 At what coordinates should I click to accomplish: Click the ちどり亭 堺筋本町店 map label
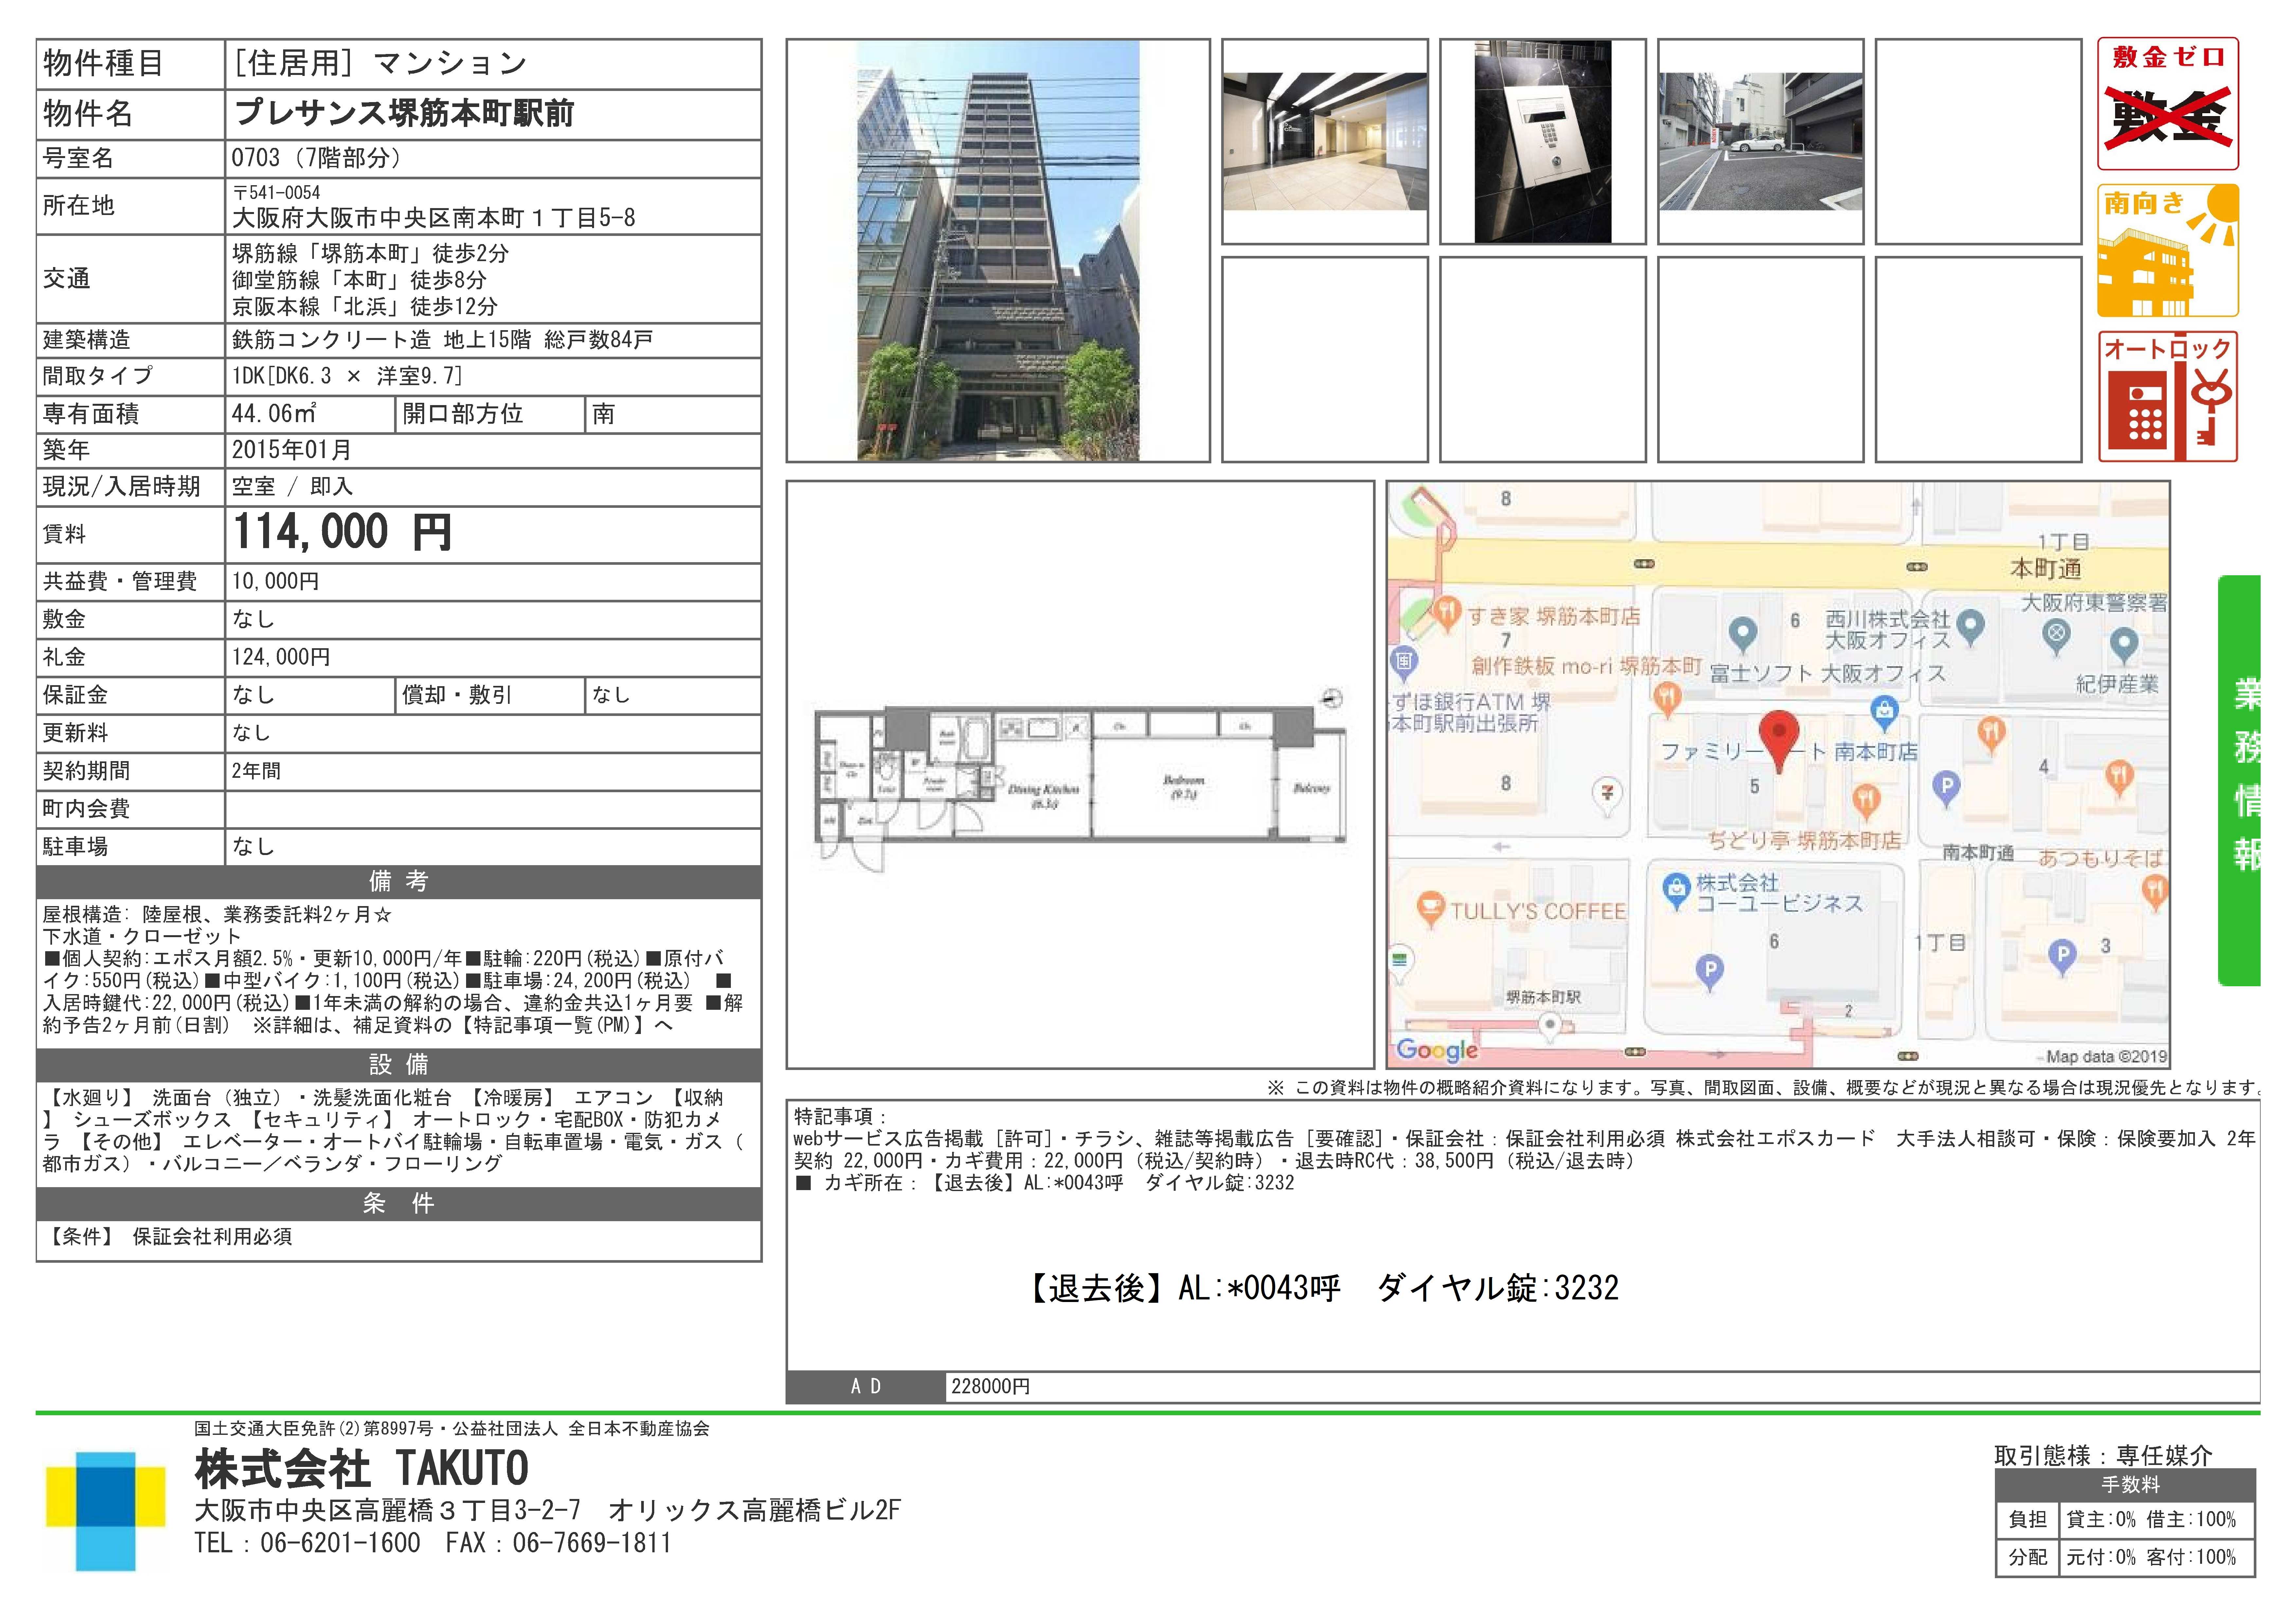pyautogui.click(x=1804, y=841)
